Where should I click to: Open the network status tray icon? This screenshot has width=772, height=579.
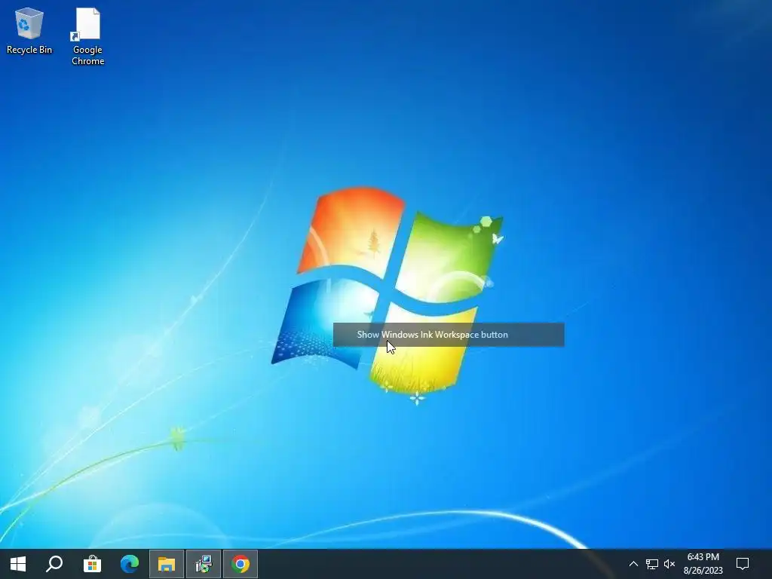[x=652, y=564]
